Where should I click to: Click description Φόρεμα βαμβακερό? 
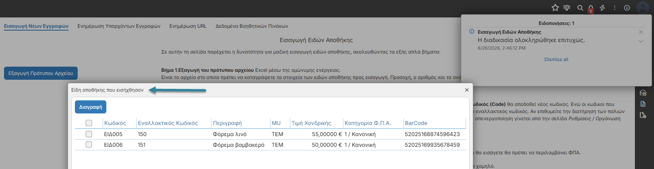coord(239,145)
